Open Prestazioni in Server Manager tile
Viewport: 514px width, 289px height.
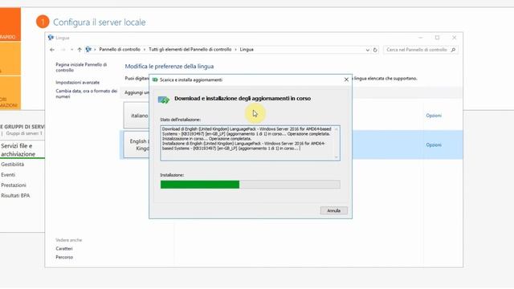click(14, 185)
